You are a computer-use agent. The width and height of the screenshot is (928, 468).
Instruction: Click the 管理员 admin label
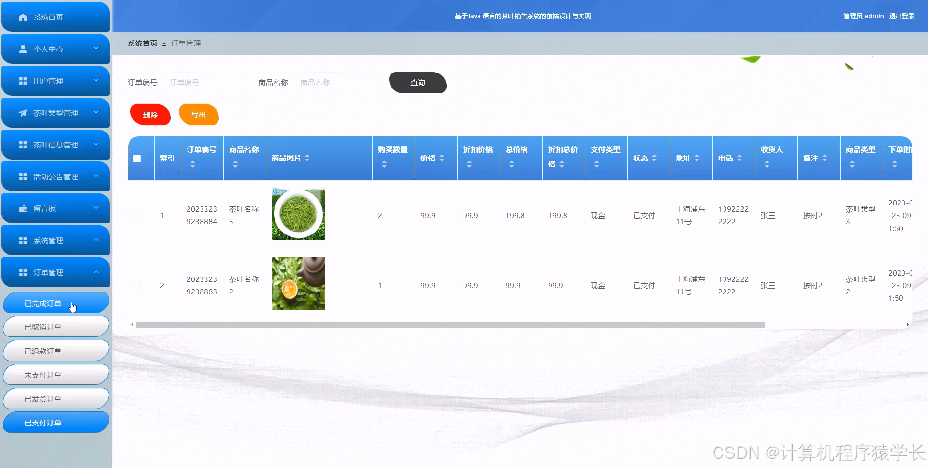[863, 16]
